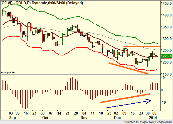Screen dimensions: 173x124
Task: Click the date label '03' under September
Action: [11, 113]
